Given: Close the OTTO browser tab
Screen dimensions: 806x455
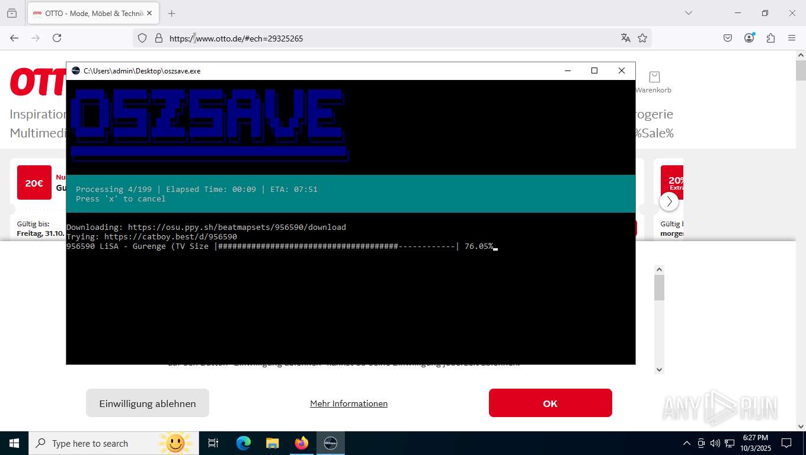Looking at the screenshot, I should [149, 13].
